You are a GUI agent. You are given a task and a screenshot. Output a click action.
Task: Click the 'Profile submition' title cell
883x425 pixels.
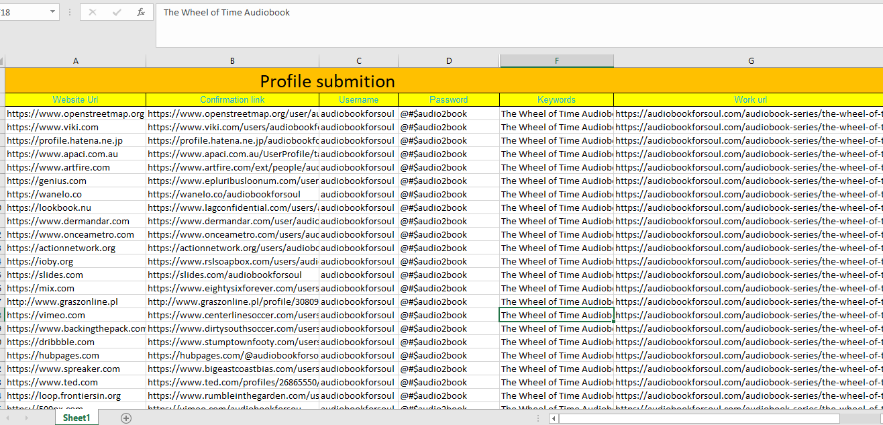327,81
